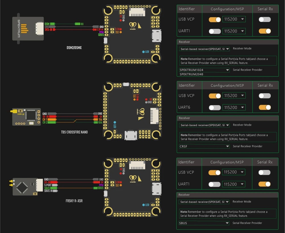Expand the SBUS Serial Receiver Provider dropdown
Screen dimensions: 285x233
tap(204, 223)
